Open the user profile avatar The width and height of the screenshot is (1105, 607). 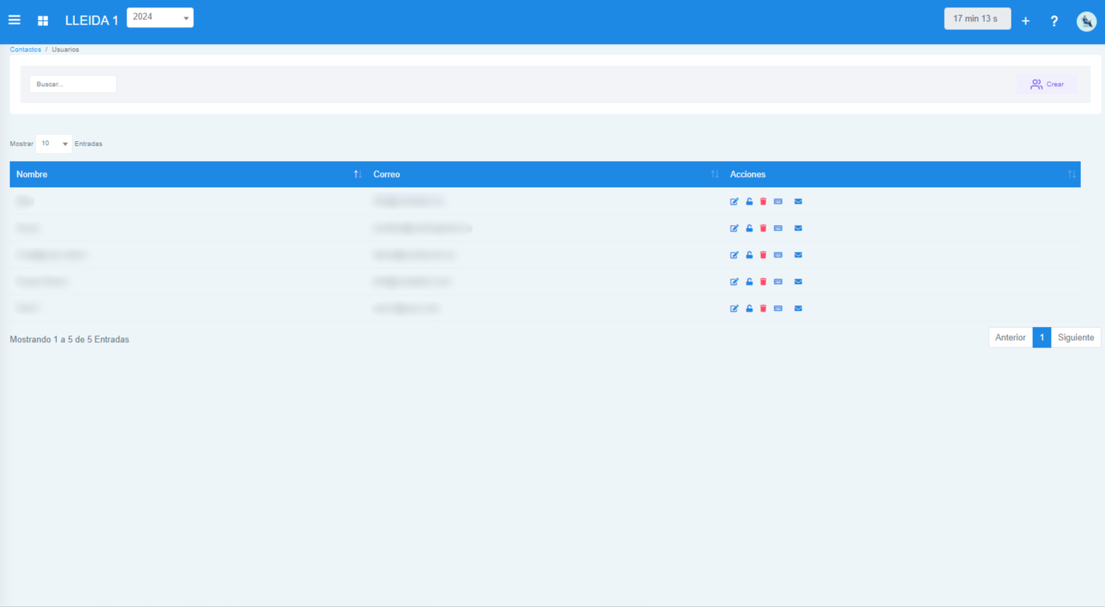click(x=1086, y=21)
